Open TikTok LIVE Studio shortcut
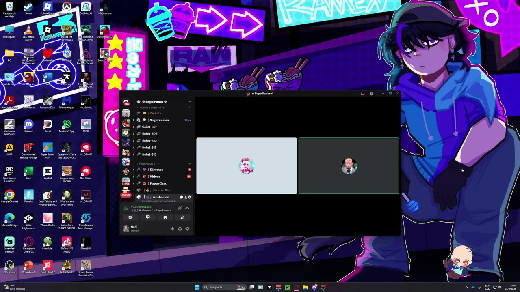 coord(67,245)
